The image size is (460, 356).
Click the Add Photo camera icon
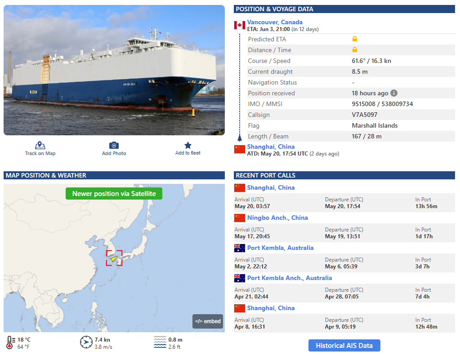[x=114, y=145]
